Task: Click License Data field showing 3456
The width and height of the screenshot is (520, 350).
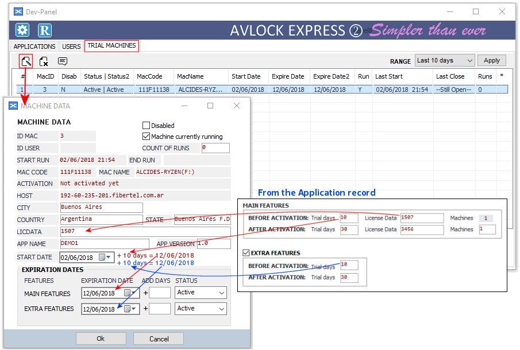Action: pos(422,230)
